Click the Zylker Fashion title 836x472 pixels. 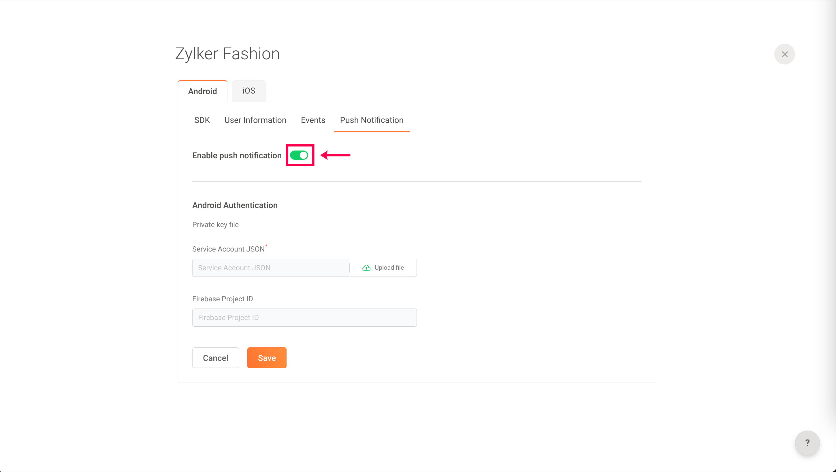coord(227,54)
